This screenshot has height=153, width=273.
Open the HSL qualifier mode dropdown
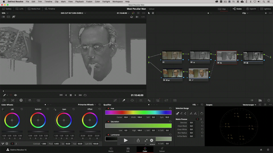(195, 105)
